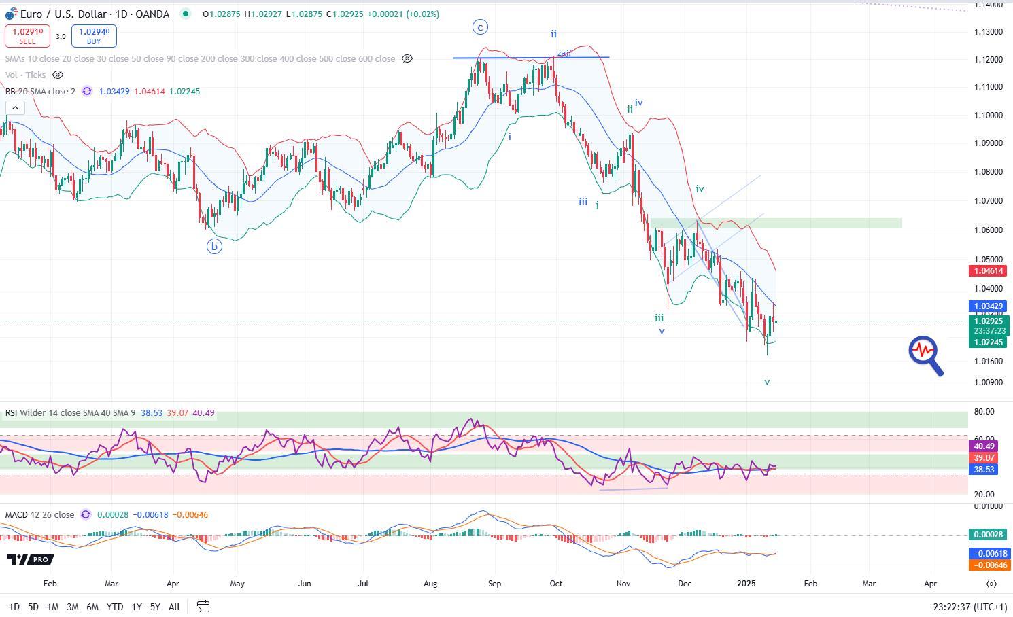Click the 1.12000 price scale value
Image resolution: width=1013 pixels, height=617 pixels.
(x=989, y=60)
